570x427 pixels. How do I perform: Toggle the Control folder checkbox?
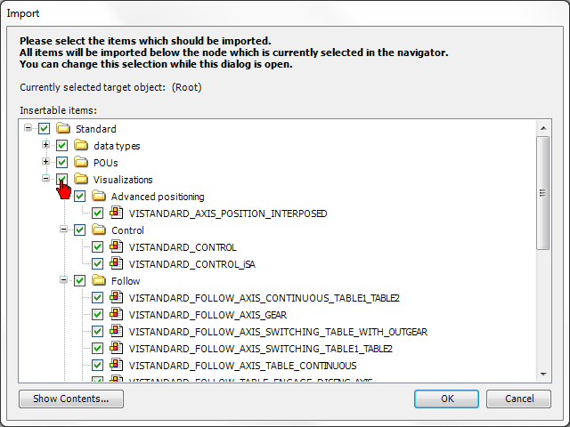pyautogui.click(x=79, y=230)
